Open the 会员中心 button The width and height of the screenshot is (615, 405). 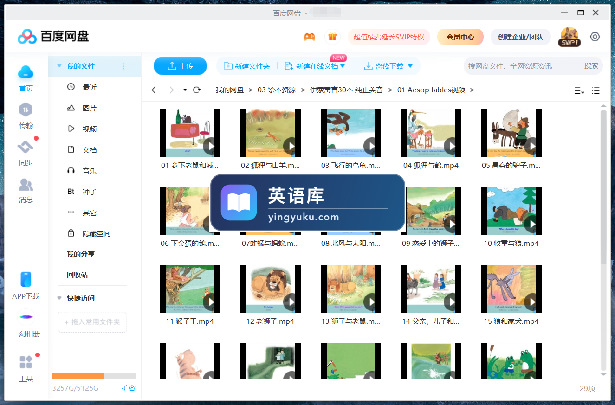coord(460,37)
